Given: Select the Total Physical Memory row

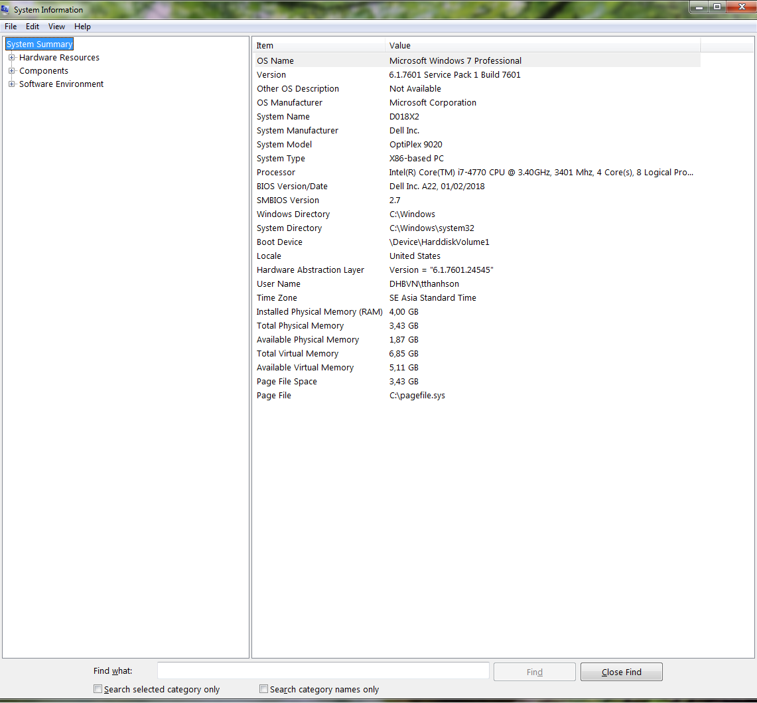Looking at the screenshot, I should pyautogui.click(x=477, y=326).
